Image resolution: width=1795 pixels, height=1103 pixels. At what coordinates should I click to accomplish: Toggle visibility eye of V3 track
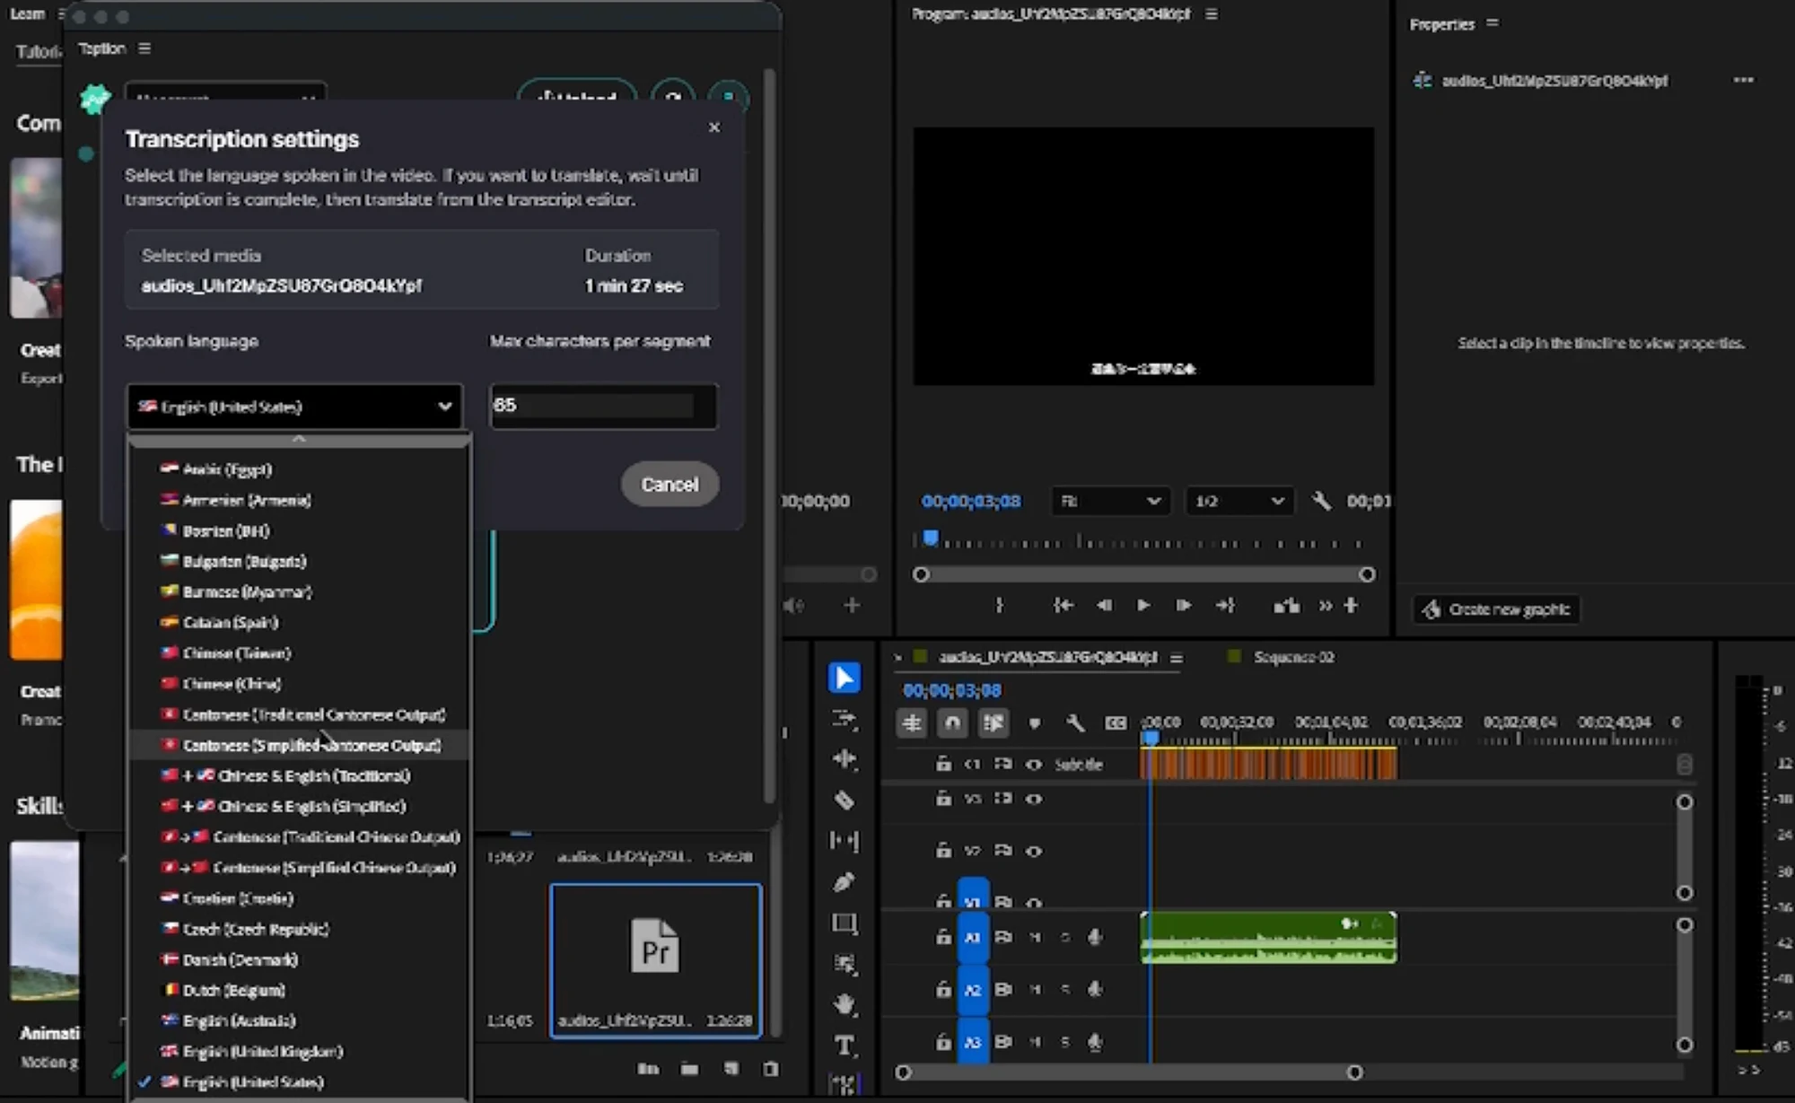click(1034, 799)
